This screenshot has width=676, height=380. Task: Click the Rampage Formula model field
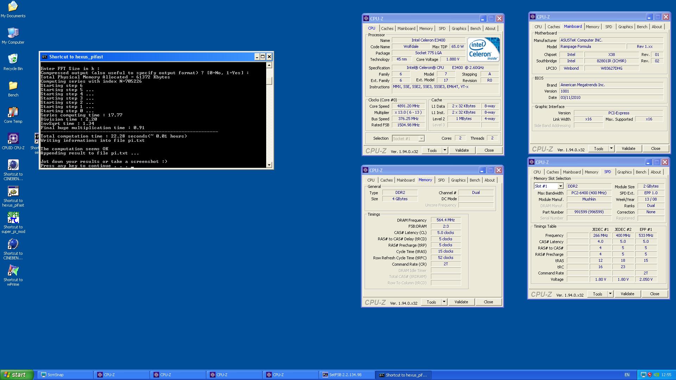(592, 46)
